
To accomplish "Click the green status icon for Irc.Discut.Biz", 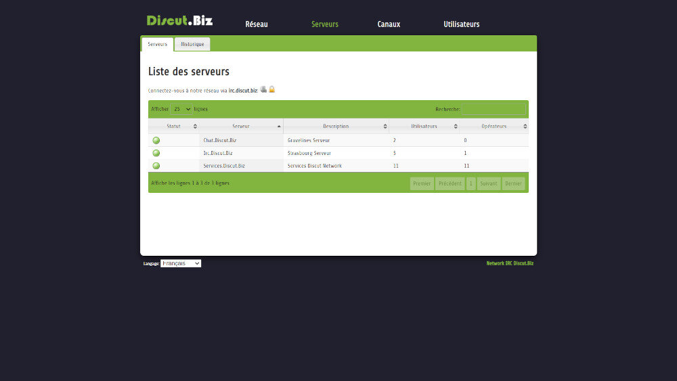I will point(156,153).
